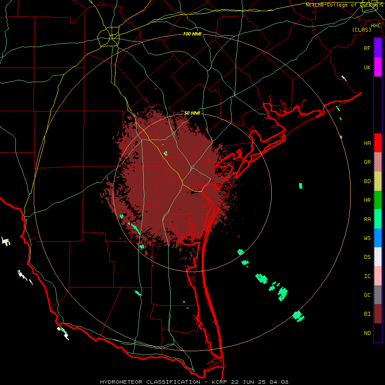Click the blue WS legend swatch
Image resolution: width=385 pixels, height=385 pixels.
coord(378,238)
